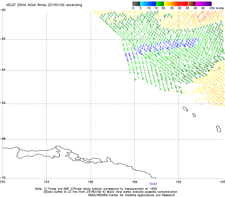Screen dimensions: 225x197
Task: Click the brown 35-40 knots legend swatch
Action: coord(192,4)
